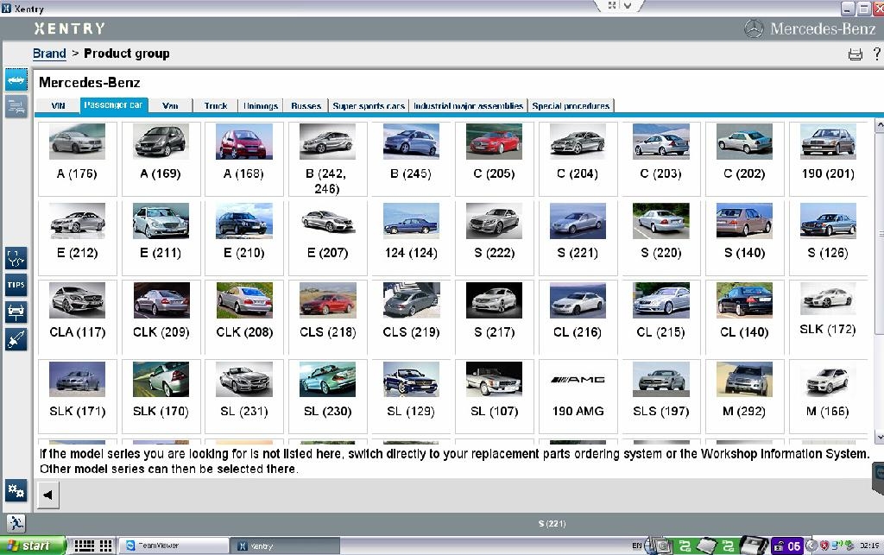Choose the M (292) model series
Image resolution: width=884 pixels, height=555 pixels.
coord(745,397)
